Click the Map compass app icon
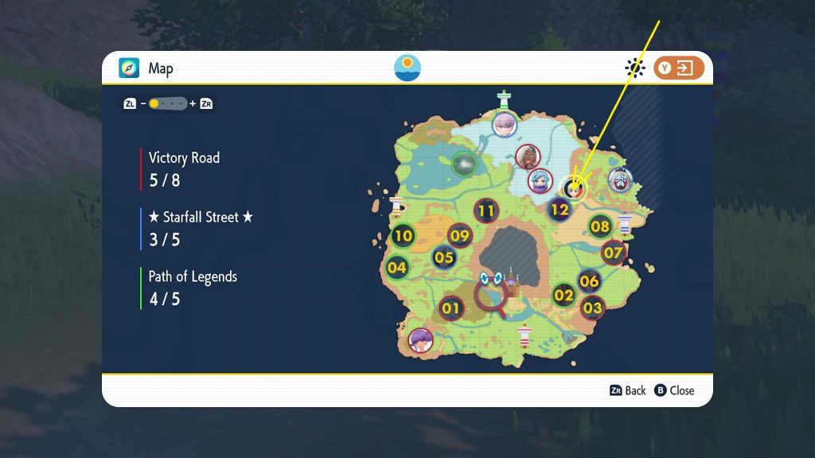 point(129,68)
